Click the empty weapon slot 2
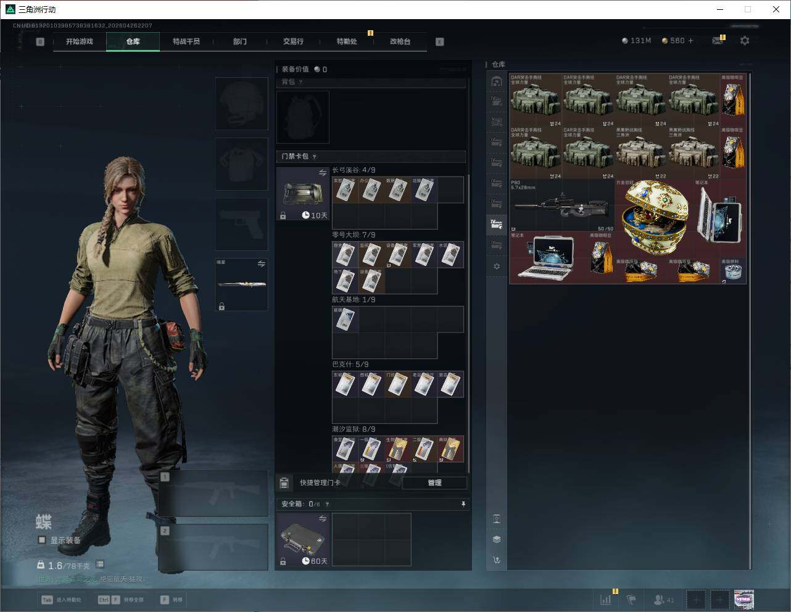 pos(213,548)
